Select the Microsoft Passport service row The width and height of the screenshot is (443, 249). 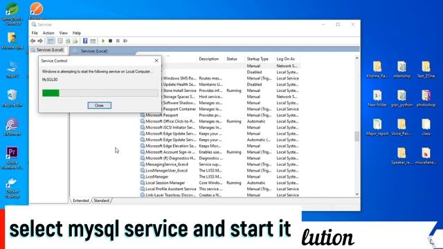219,116
